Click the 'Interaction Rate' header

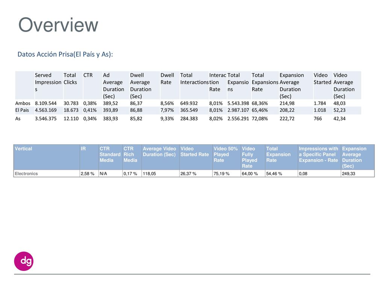[218, 82]
